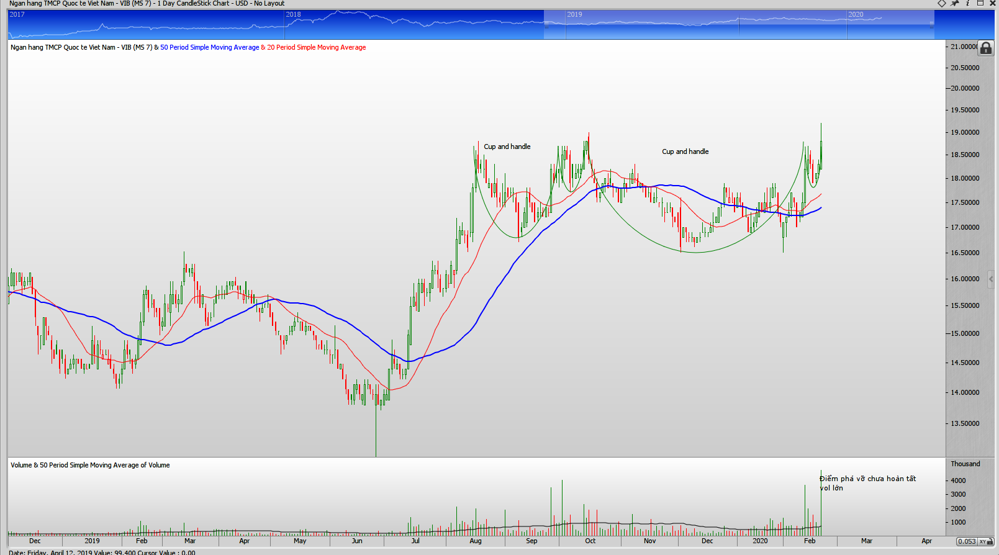
Task: Toggle the price axis padlock
Action: click(985, 48)
